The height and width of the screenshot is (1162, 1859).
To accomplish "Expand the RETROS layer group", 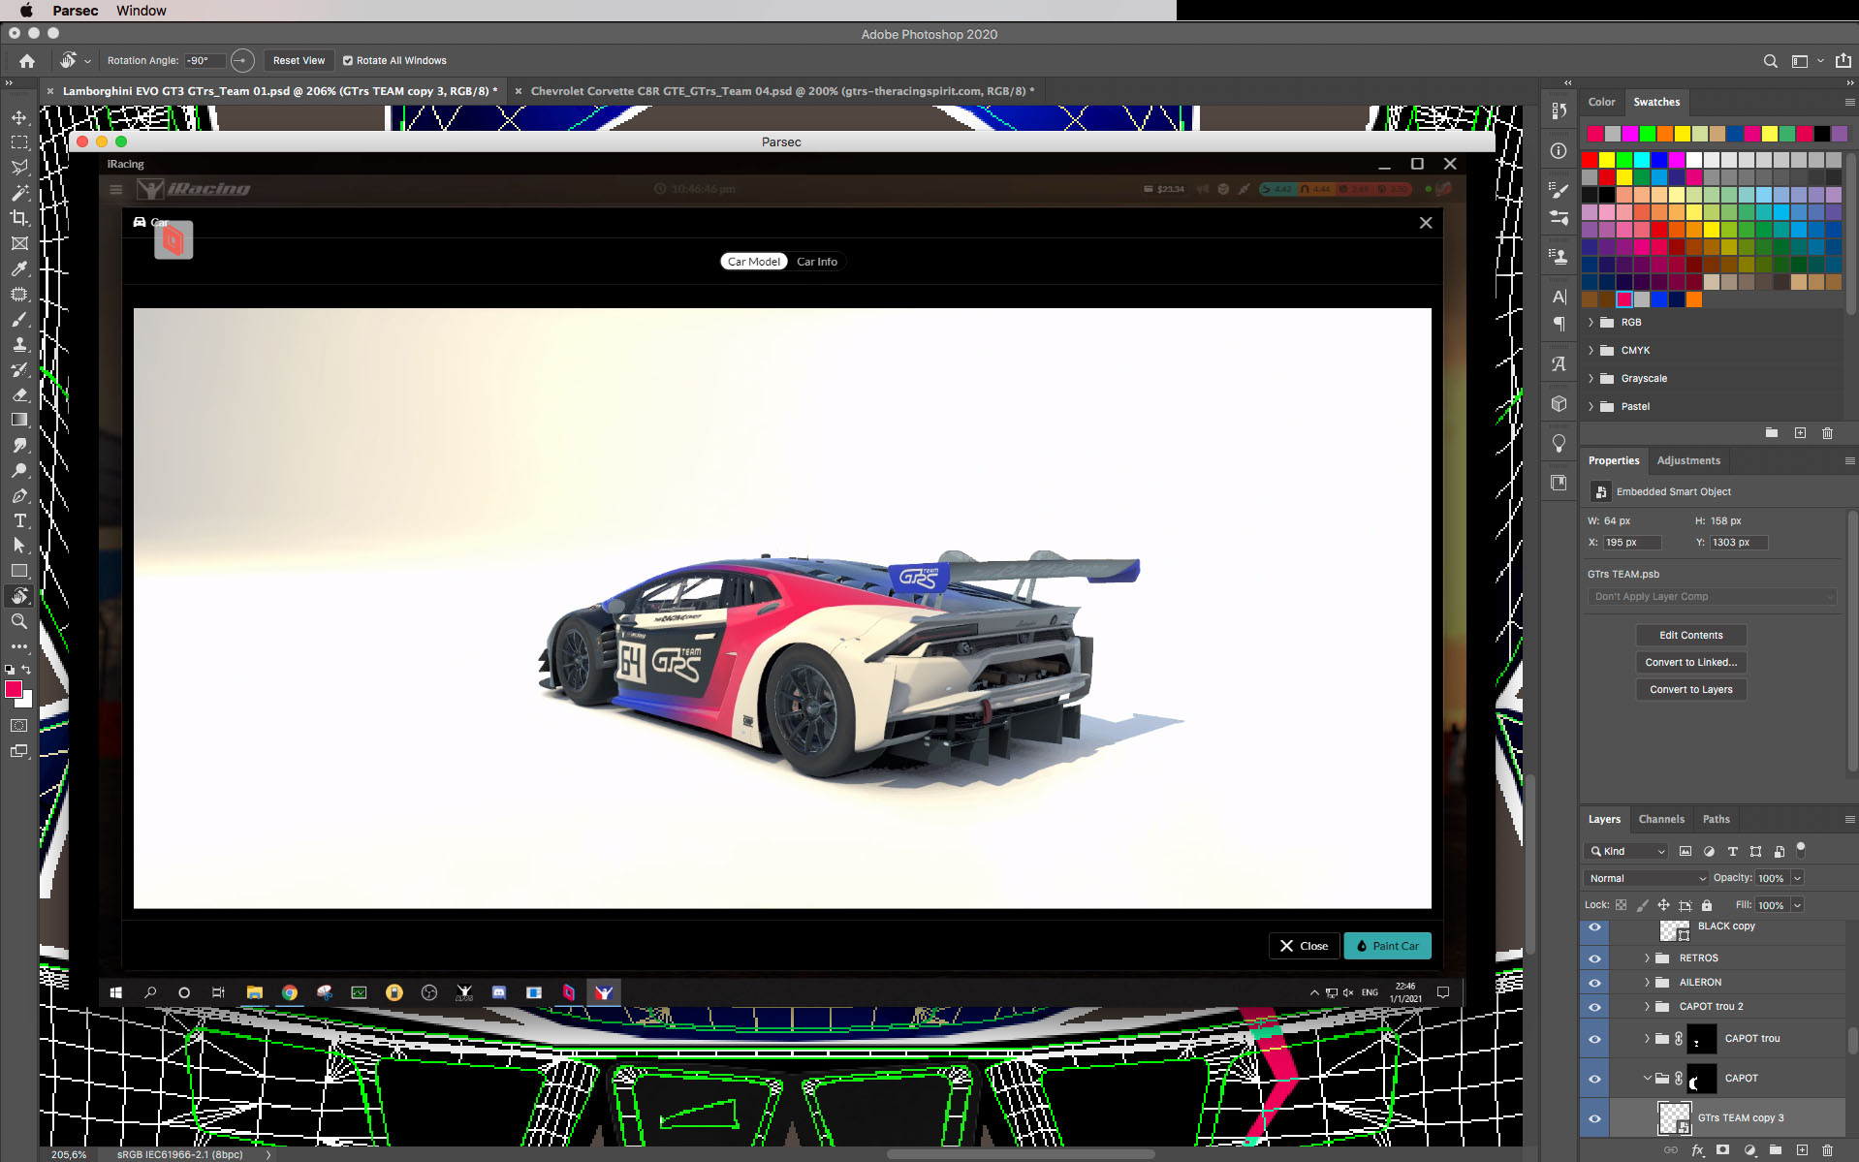I will point(1647,958).
